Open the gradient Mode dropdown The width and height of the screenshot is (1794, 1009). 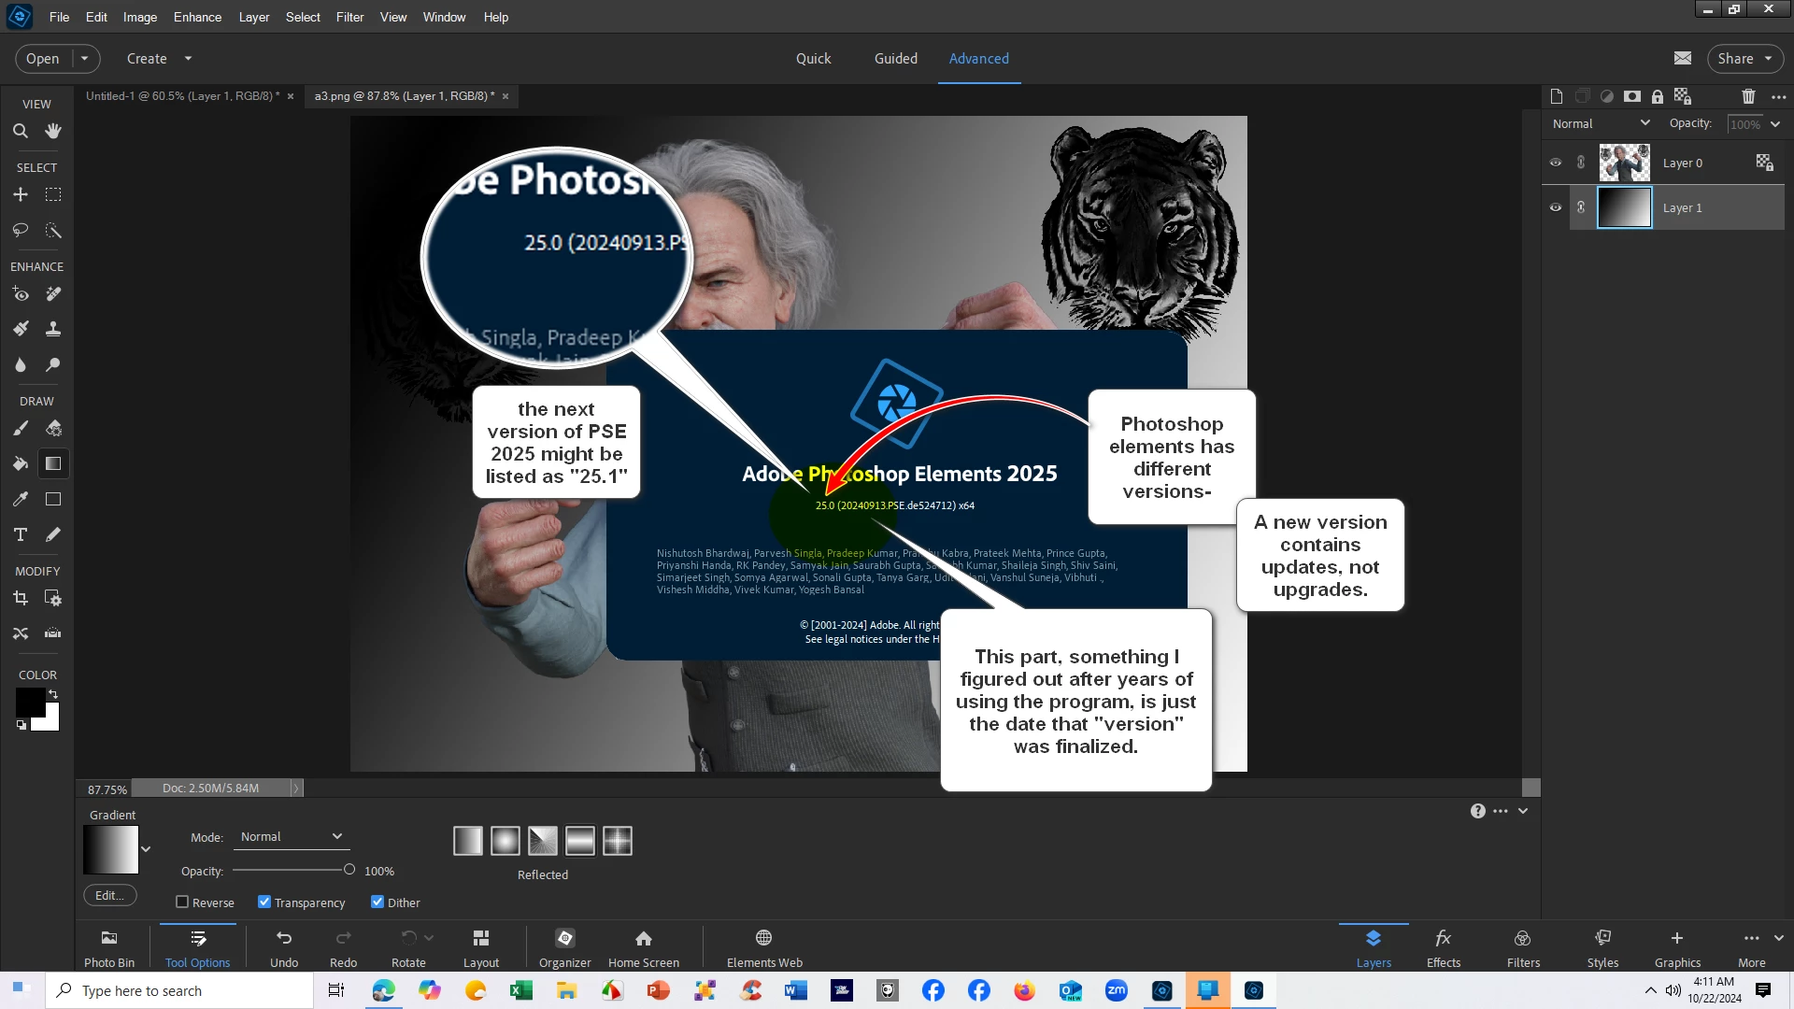pyautogui.click(x=292, y=836)
